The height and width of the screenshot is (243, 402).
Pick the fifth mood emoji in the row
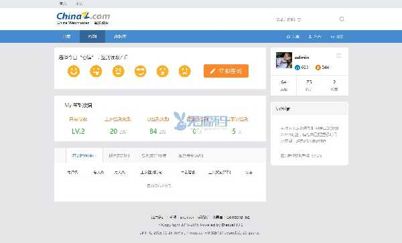coord(163,71)
